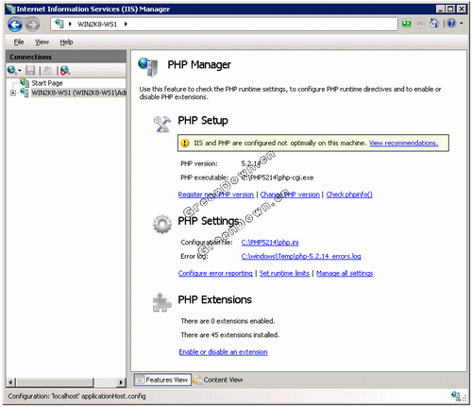This screenshot has height=407, width=472.
Task: Open the Help menu
Action: point(66,42)
